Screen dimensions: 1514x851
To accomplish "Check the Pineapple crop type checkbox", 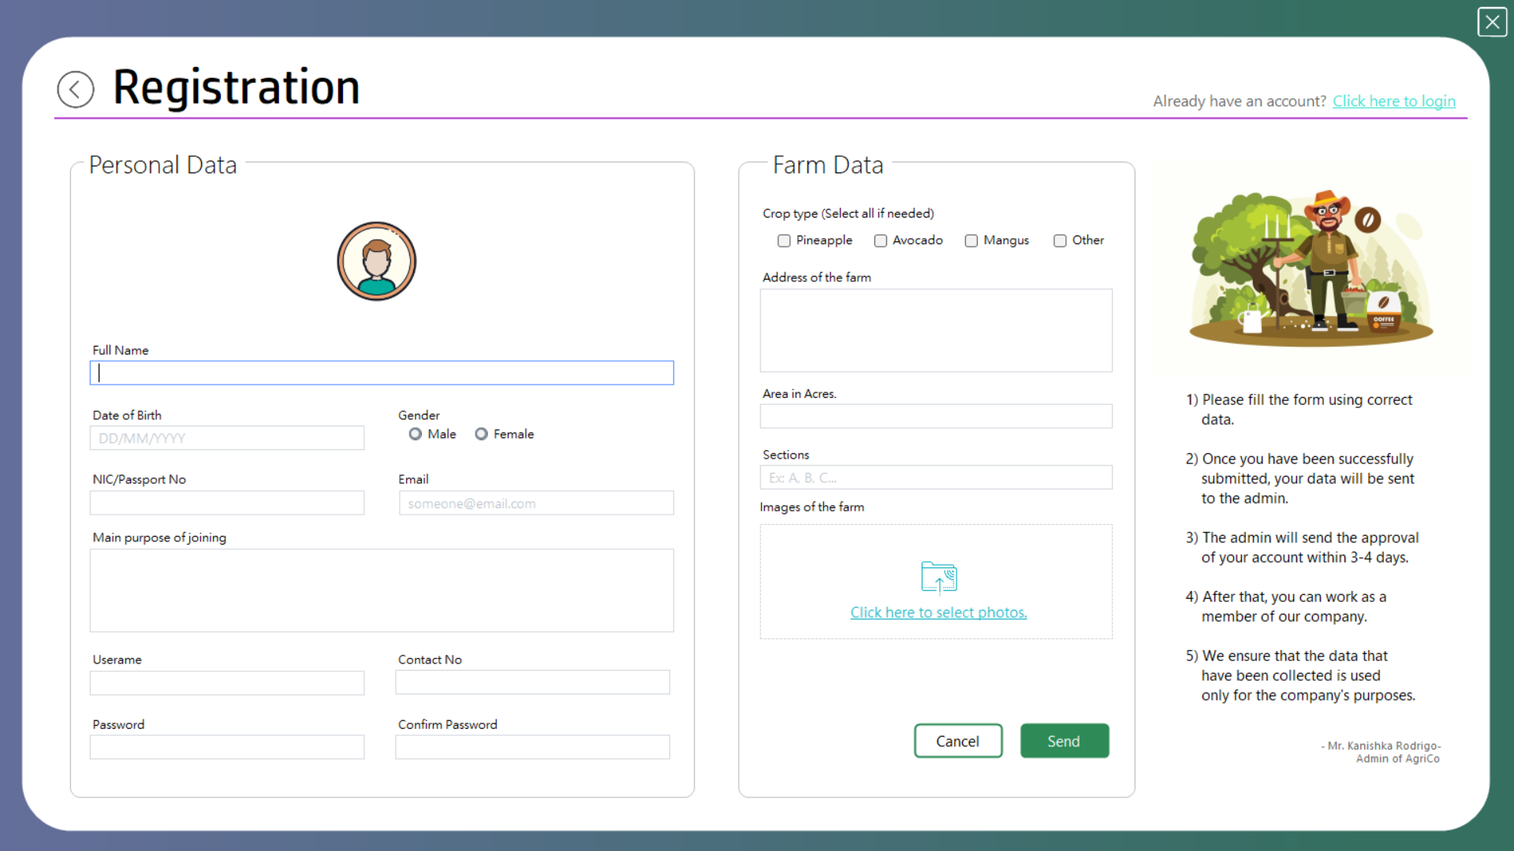I will click(784, 240).
